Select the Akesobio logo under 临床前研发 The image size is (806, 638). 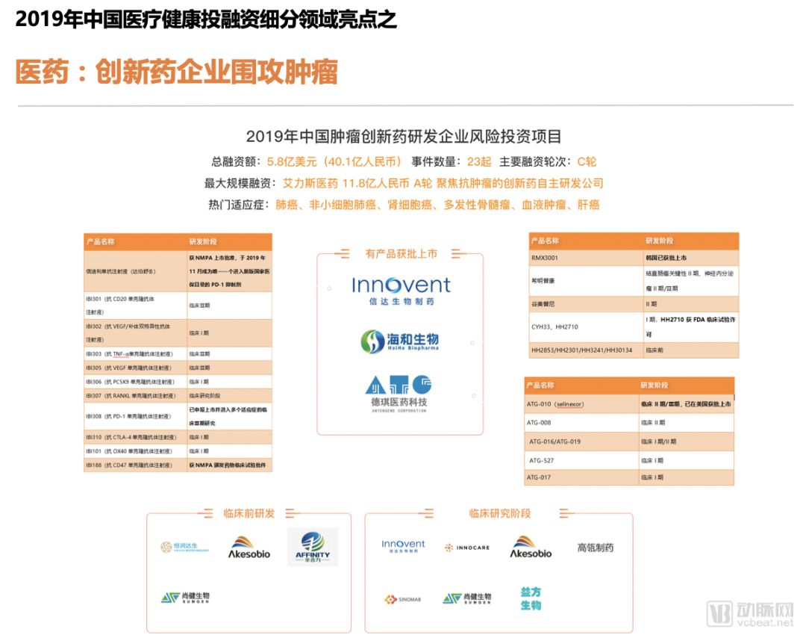point(249,548)
